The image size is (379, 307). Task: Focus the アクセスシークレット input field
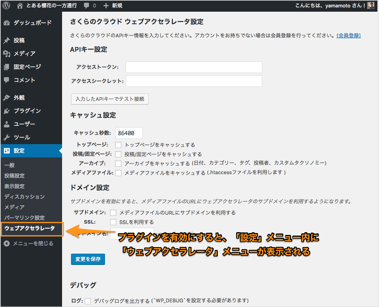194,81
